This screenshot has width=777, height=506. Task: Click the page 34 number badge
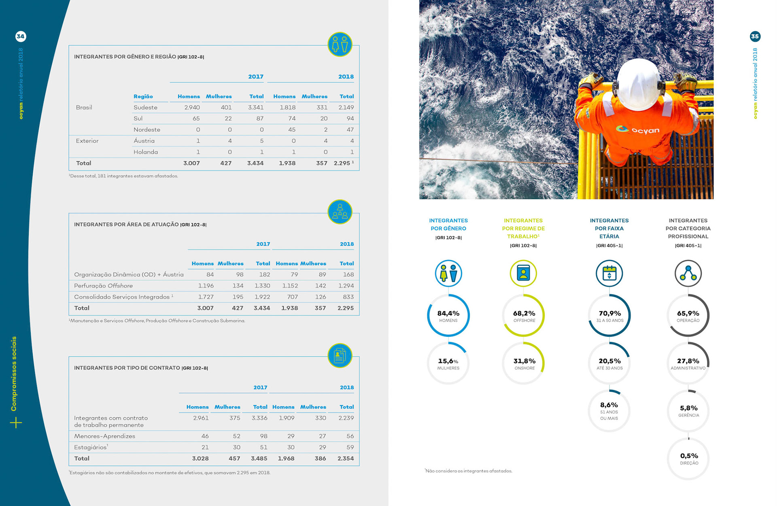pos(20,36)
